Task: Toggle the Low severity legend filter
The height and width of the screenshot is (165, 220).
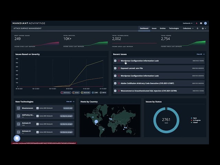Action: (95, 92)
